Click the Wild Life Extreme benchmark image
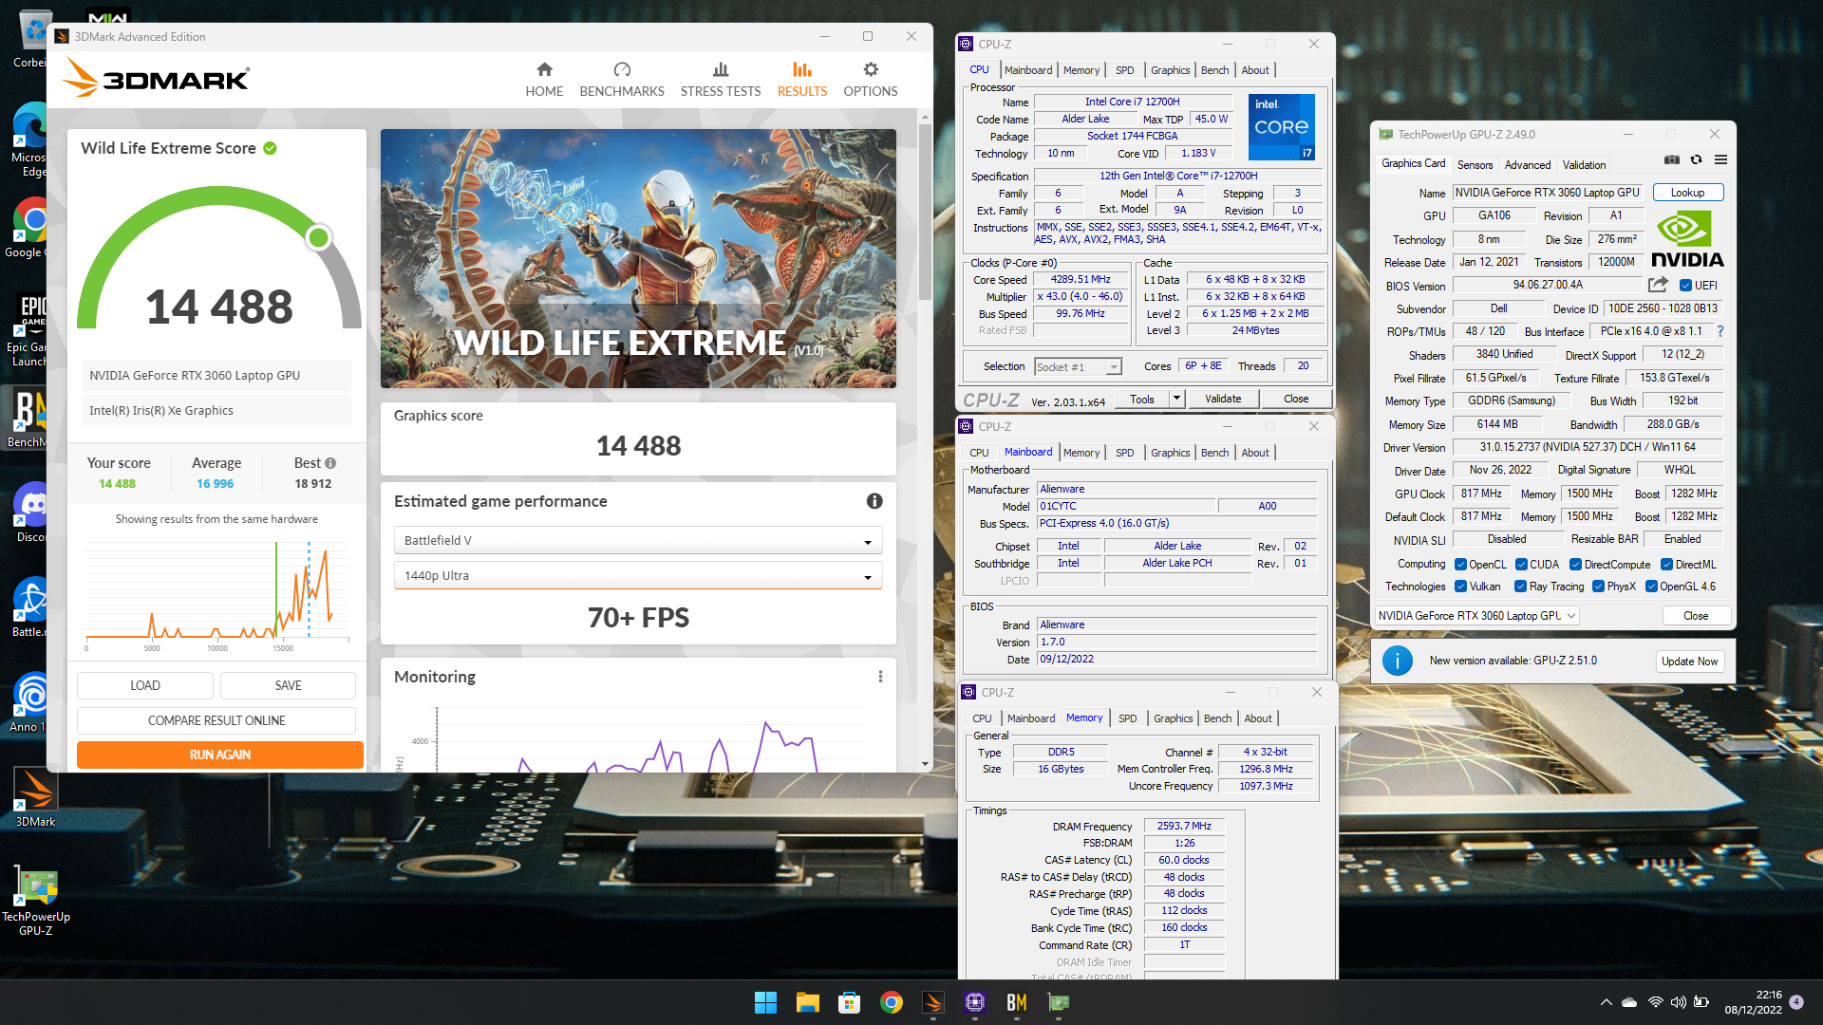This screenshot has width=1823, height=1025. [638, 258]
